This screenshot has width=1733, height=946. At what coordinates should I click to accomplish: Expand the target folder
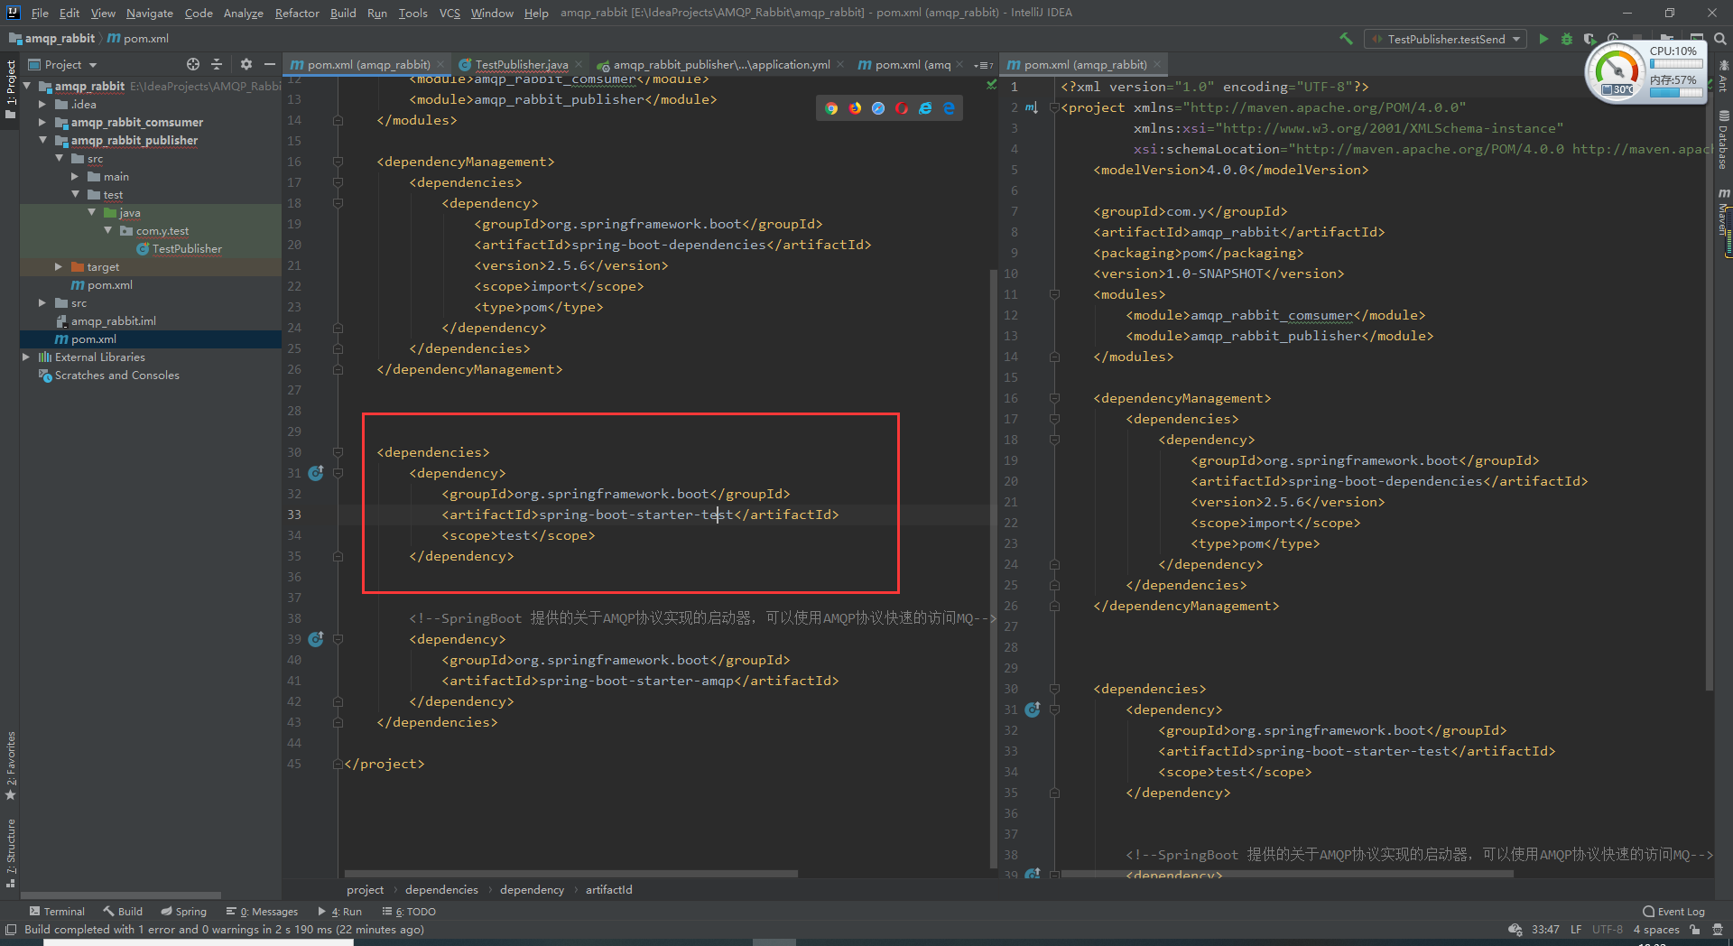point(59,266)
